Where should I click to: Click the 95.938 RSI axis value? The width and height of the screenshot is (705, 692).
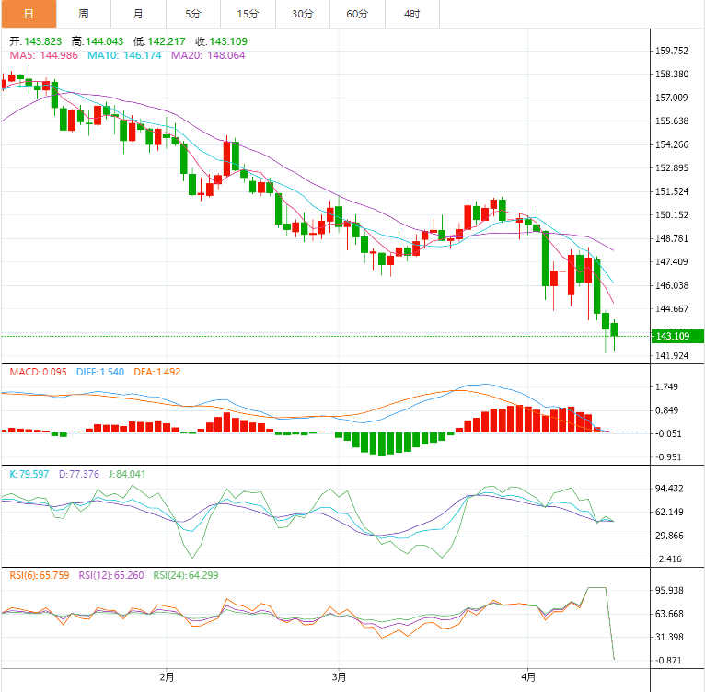(669, 590)
